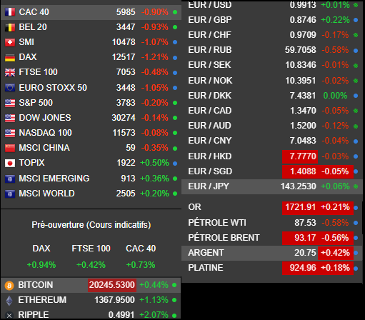Click the Belgium flag icon beside BEL 20
This screenshot has width=365, height=320.
10,27
